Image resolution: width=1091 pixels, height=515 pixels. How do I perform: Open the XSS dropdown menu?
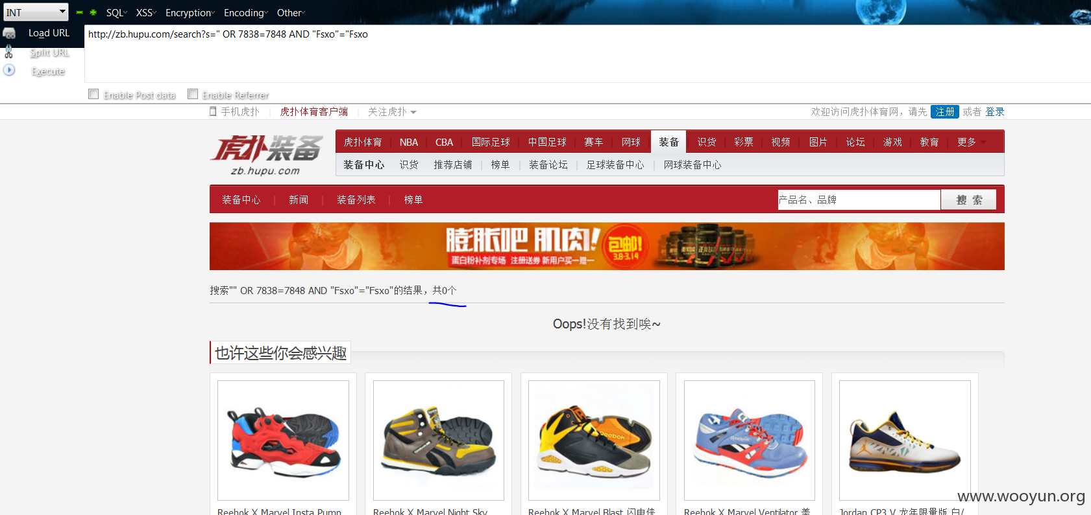click(x=146, y=13)
